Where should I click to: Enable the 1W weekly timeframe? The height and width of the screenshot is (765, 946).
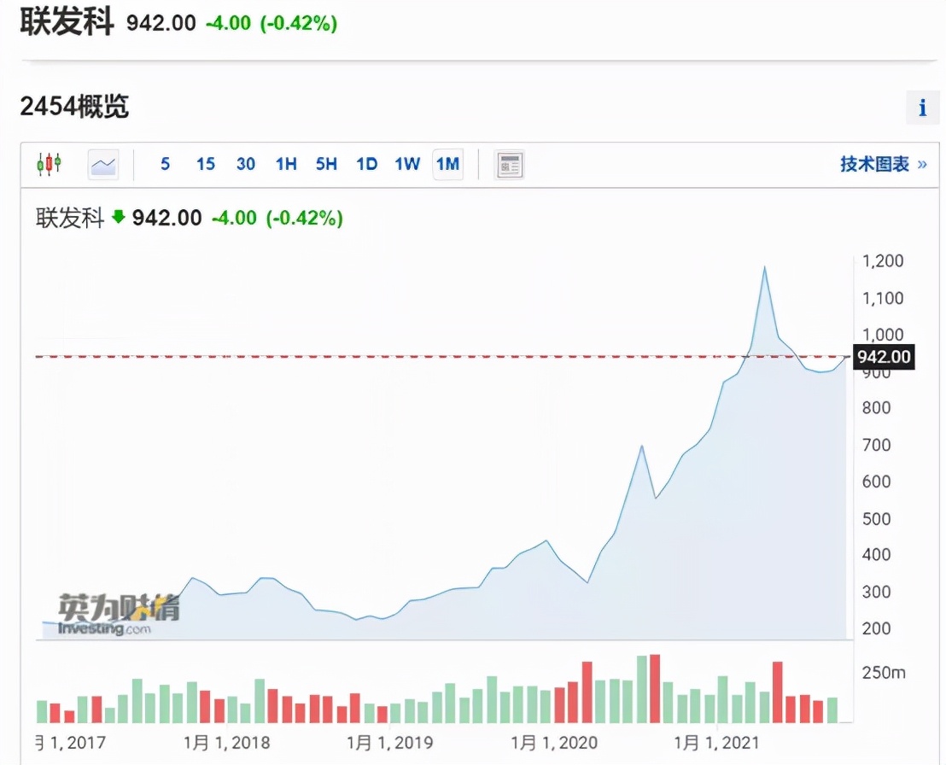(407, 164)
